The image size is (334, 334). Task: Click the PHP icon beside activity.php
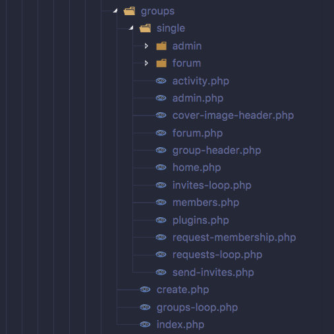point(161,81)
